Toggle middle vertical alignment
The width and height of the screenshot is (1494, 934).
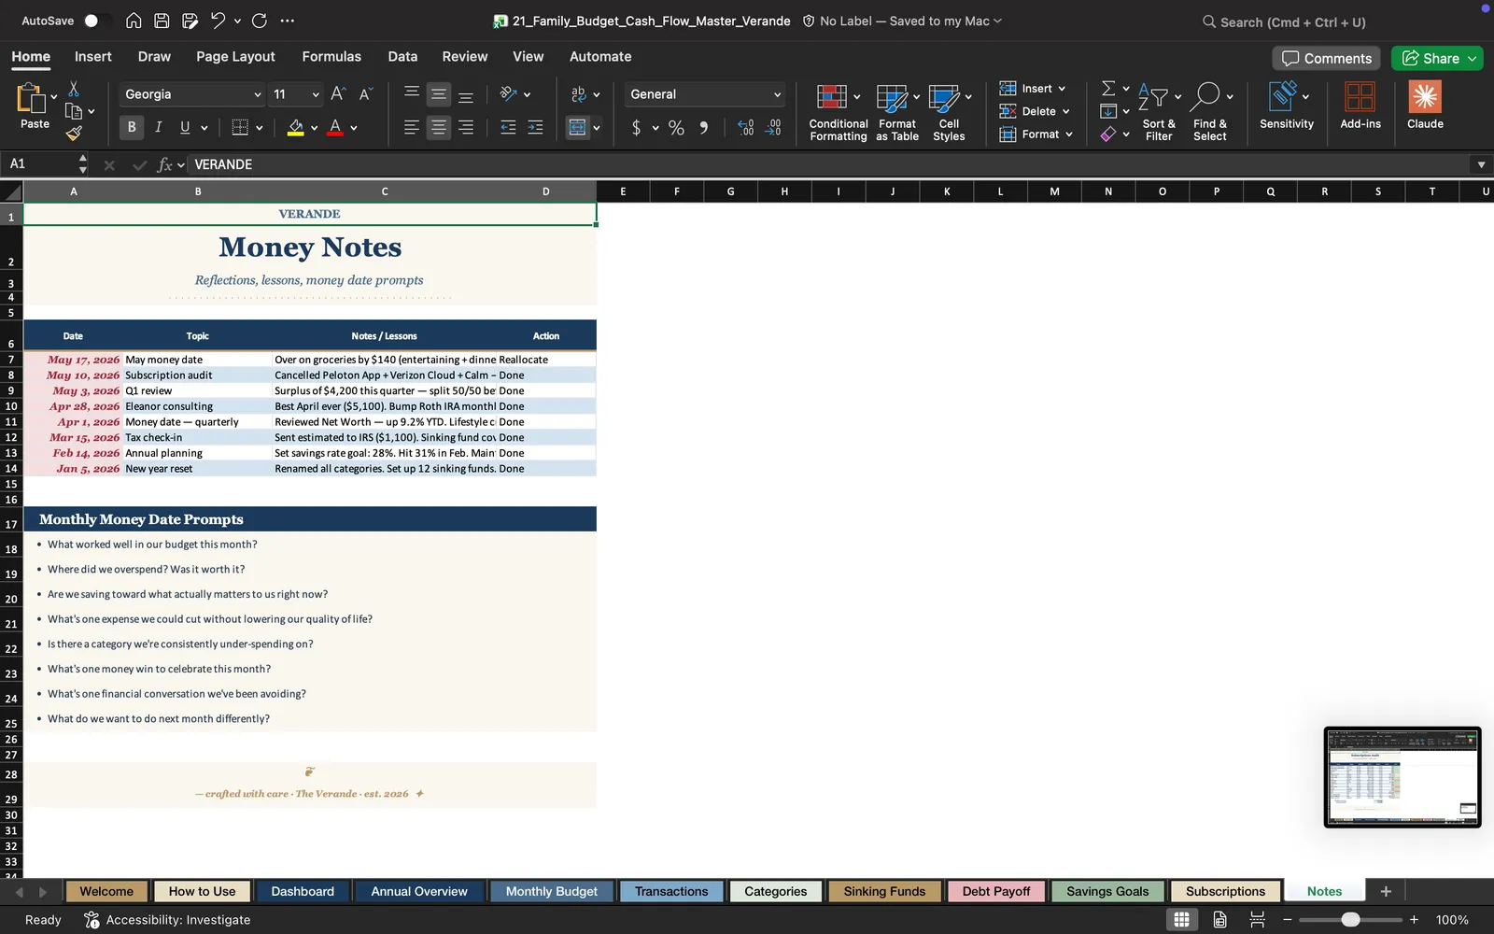pyautogui.click(x=438, y=94)
